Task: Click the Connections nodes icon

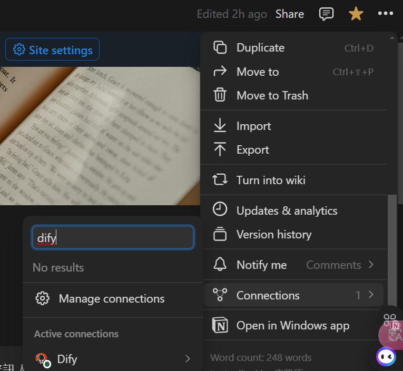Action: [220, 295]
